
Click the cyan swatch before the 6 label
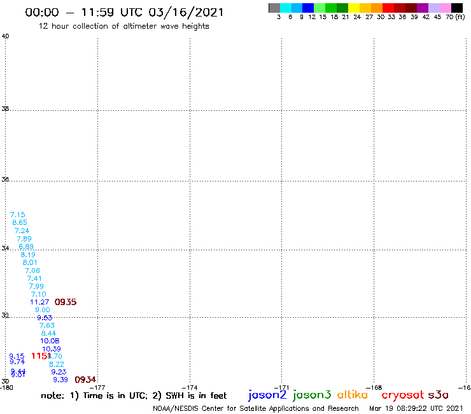point(286,8)
